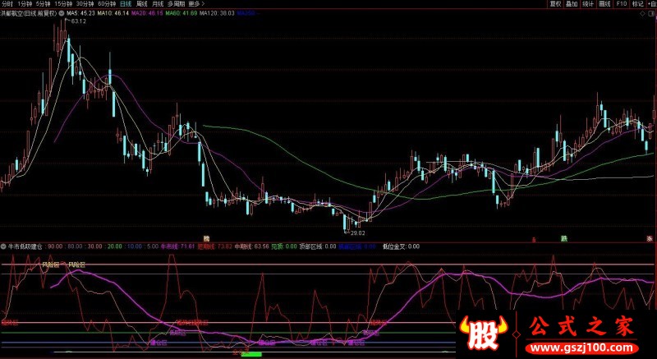Select the 月线 monthly period
Image resolution: width=657 pixels, height=359 pixels.
point(157,4)
